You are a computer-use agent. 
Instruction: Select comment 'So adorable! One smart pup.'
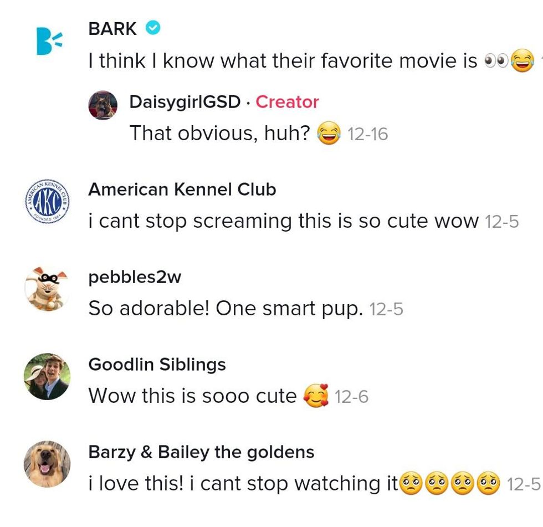point(226,308)
